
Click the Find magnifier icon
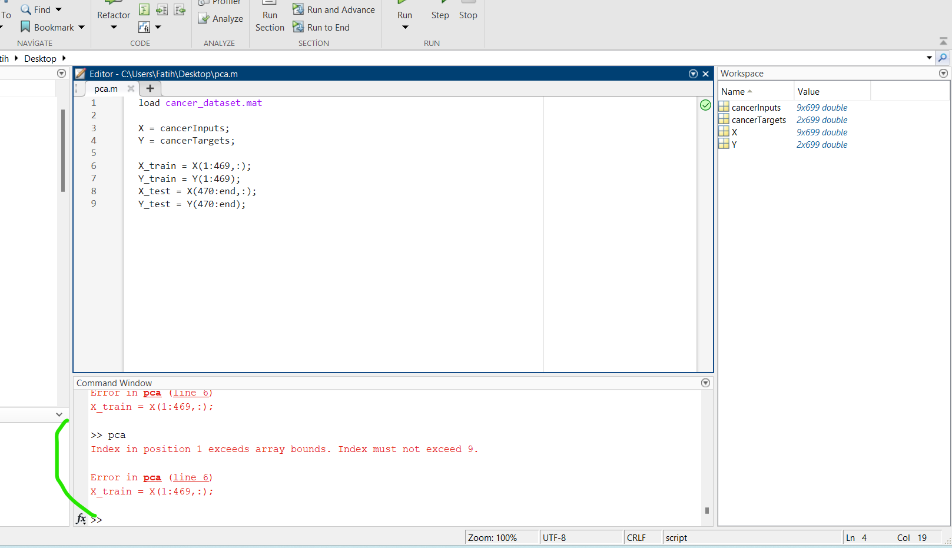(x=26, y=9)
